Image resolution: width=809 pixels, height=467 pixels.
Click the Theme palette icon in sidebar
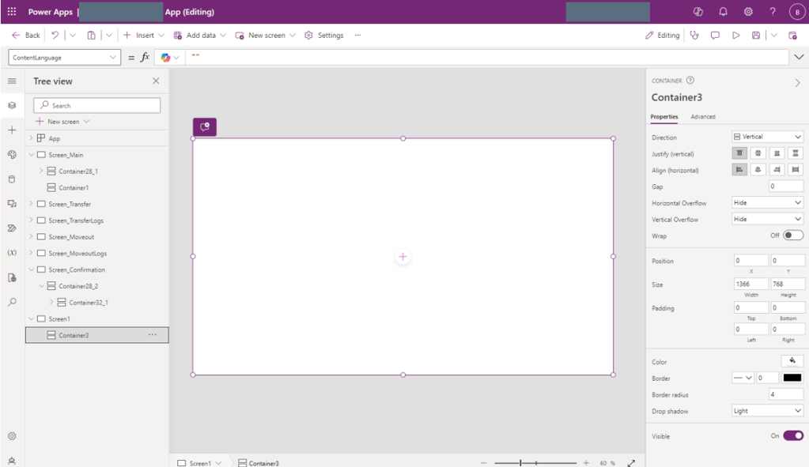pyautogui.click(x=12, y=155)
